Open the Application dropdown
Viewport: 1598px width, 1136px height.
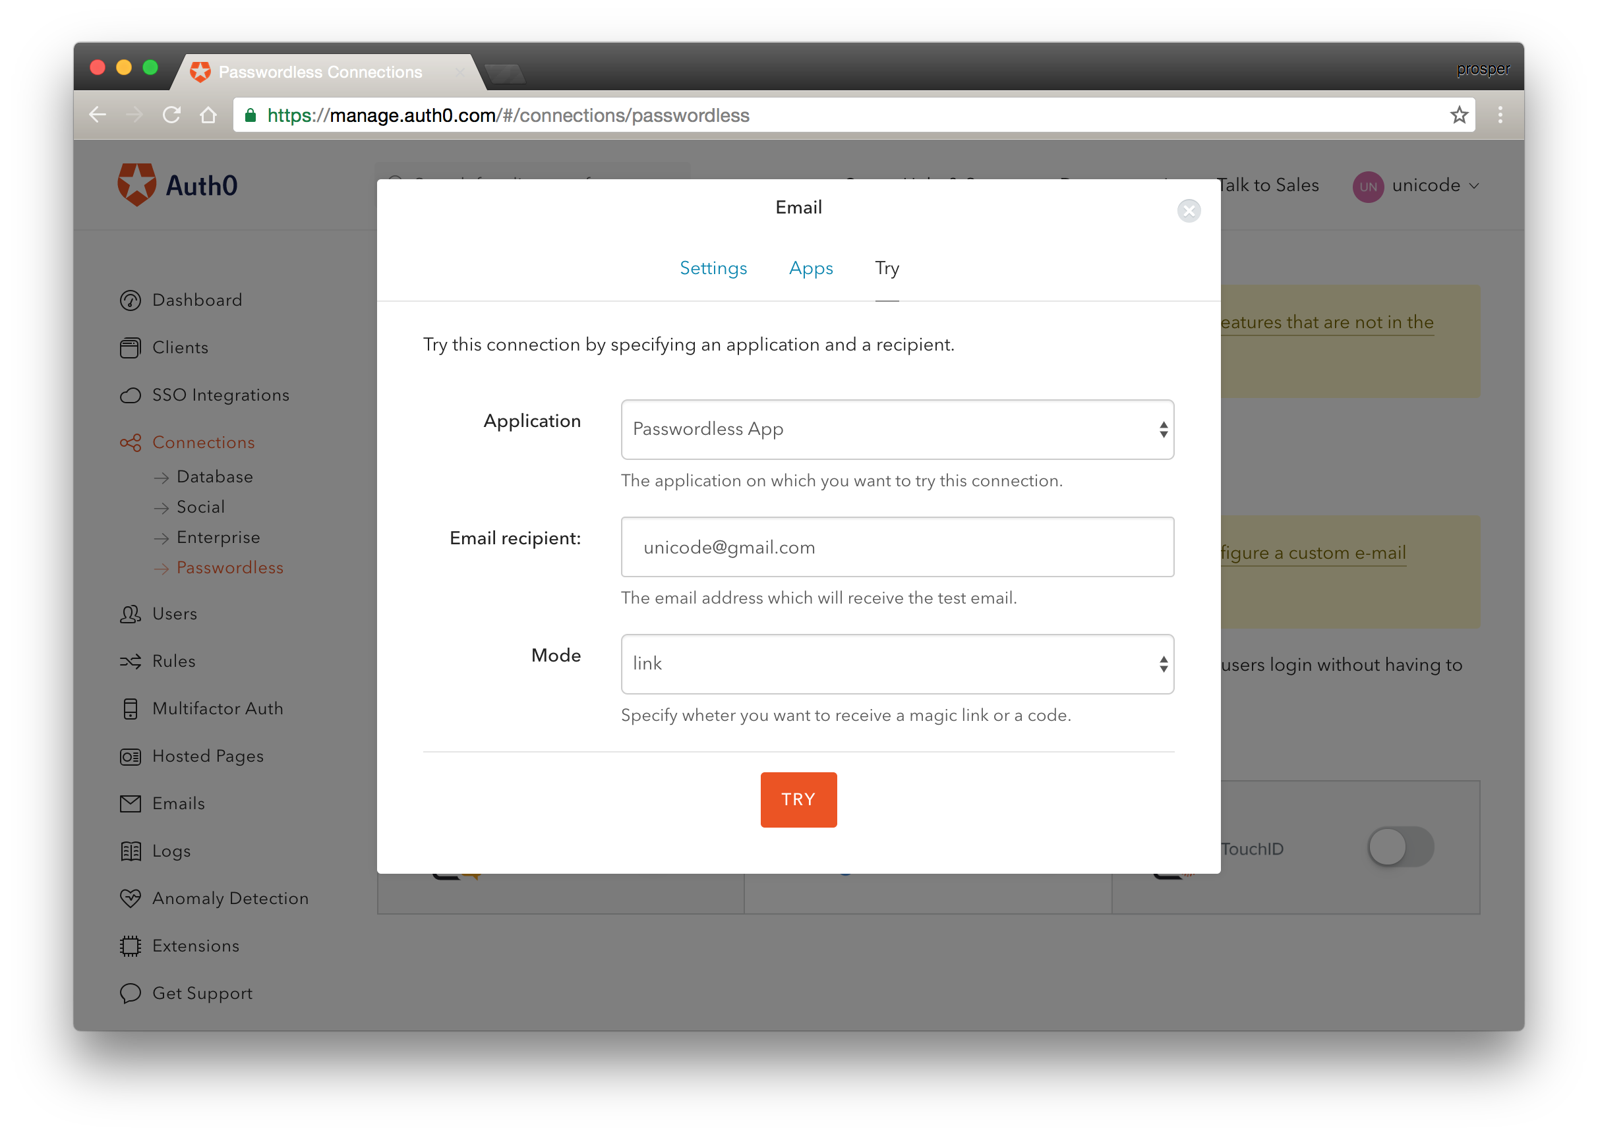click(897, 430)
